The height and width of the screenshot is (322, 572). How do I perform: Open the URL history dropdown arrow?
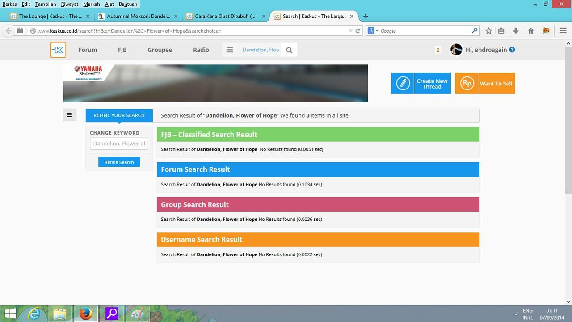(x=350, y=31)
